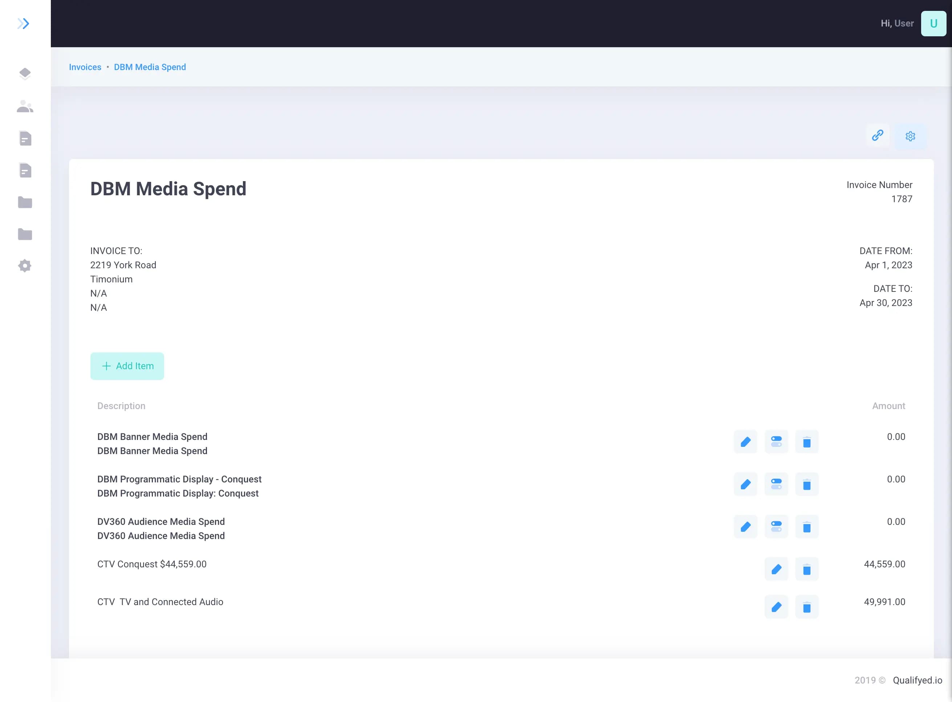Edit DBM Banner Media Spend item

pos(745,442)
